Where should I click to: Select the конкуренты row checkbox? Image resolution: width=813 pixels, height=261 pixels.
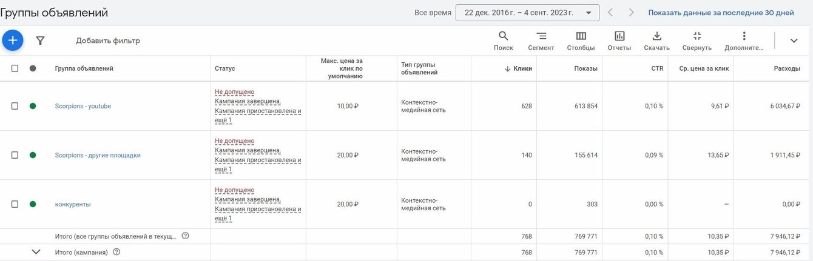click(x=15, y=204)
